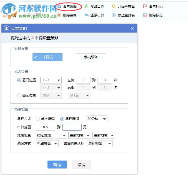The width and height of the screenshot is (188, 175).
Task: Click the 左侧 start rank field
Action: [x=83, y=80]
